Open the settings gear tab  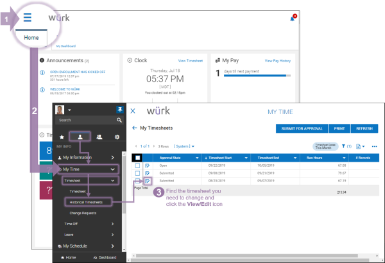coord(117,137)
